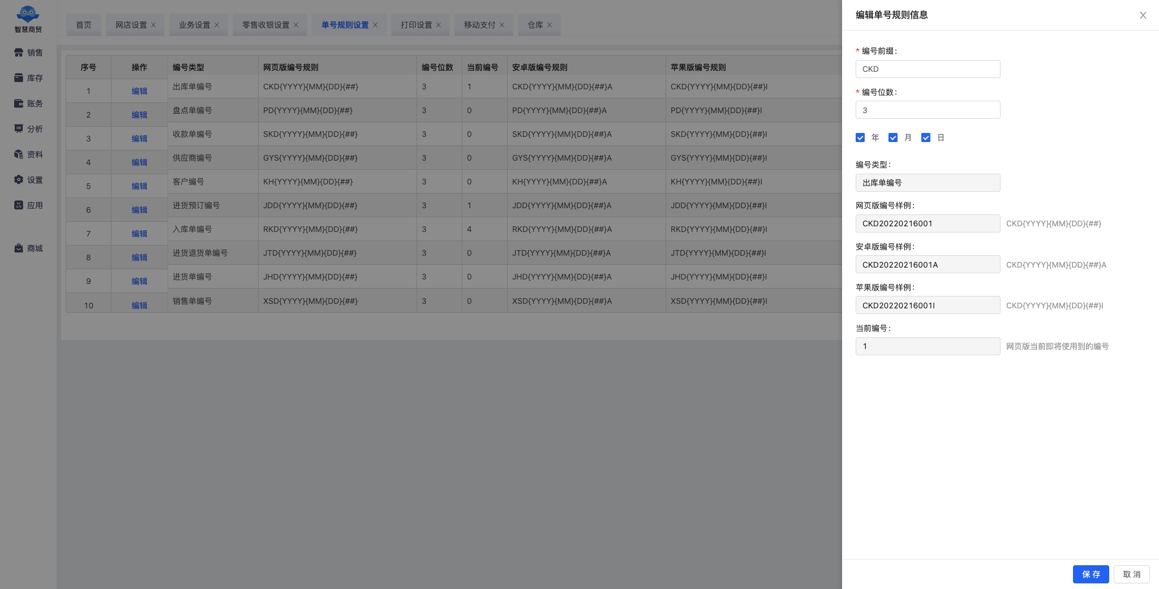Switch to the 首页 tab
Screen dimensions: 1159x589
tap(84, 25)
